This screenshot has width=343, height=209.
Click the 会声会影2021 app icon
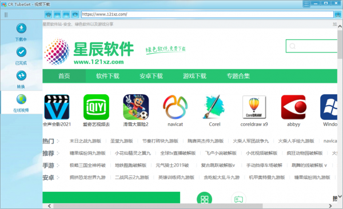pyautogui.click(x=57, y=107)
